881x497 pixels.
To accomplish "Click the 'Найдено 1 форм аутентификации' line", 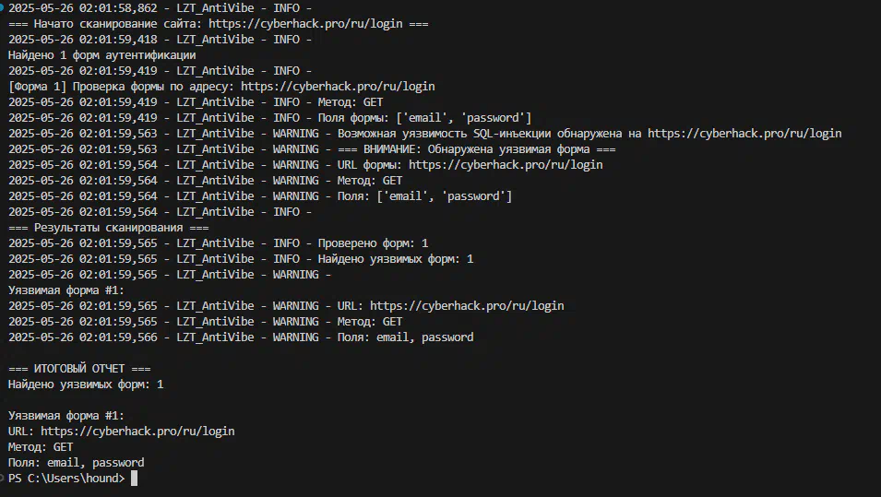I will pyautogui.click(x=101, y=55).
